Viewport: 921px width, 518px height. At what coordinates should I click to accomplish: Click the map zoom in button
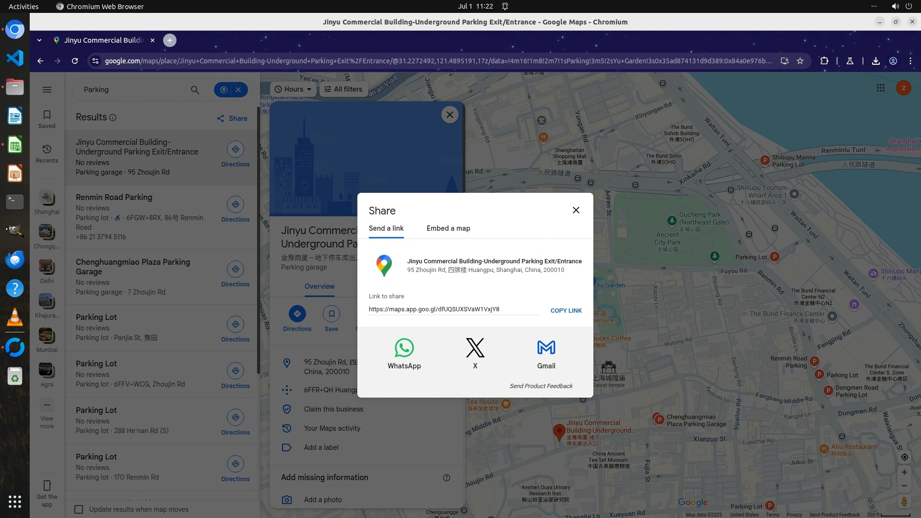coord(904,472)
